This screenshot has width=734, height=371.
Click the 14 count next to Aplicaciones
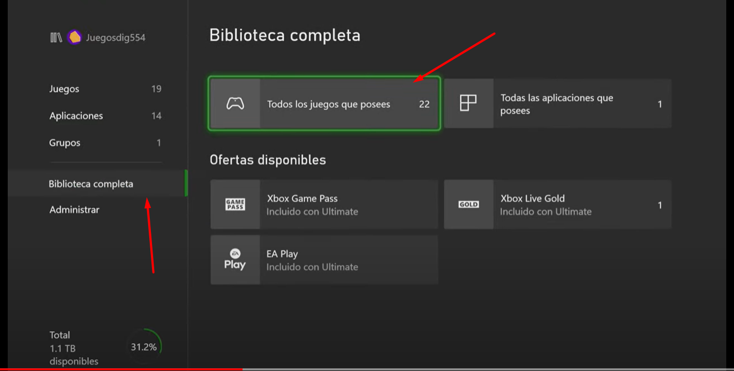(156, 116)
